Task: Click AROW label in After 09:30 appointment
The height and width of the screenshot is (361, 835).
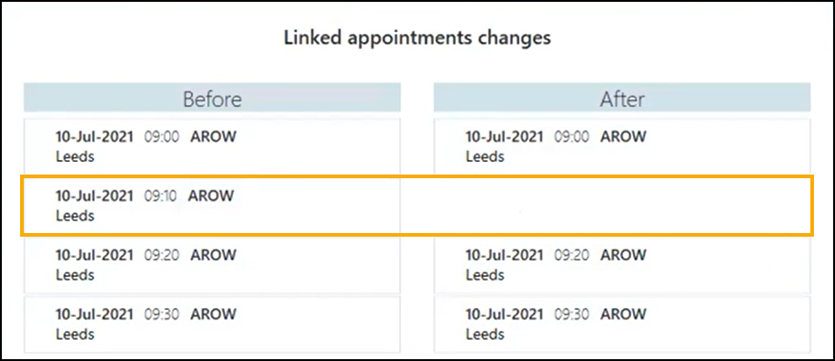Action: [x=623, y=314]
